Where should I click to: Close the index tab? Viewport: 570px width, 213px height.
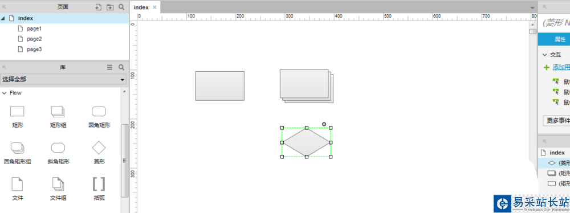click(x=155, y=7)
